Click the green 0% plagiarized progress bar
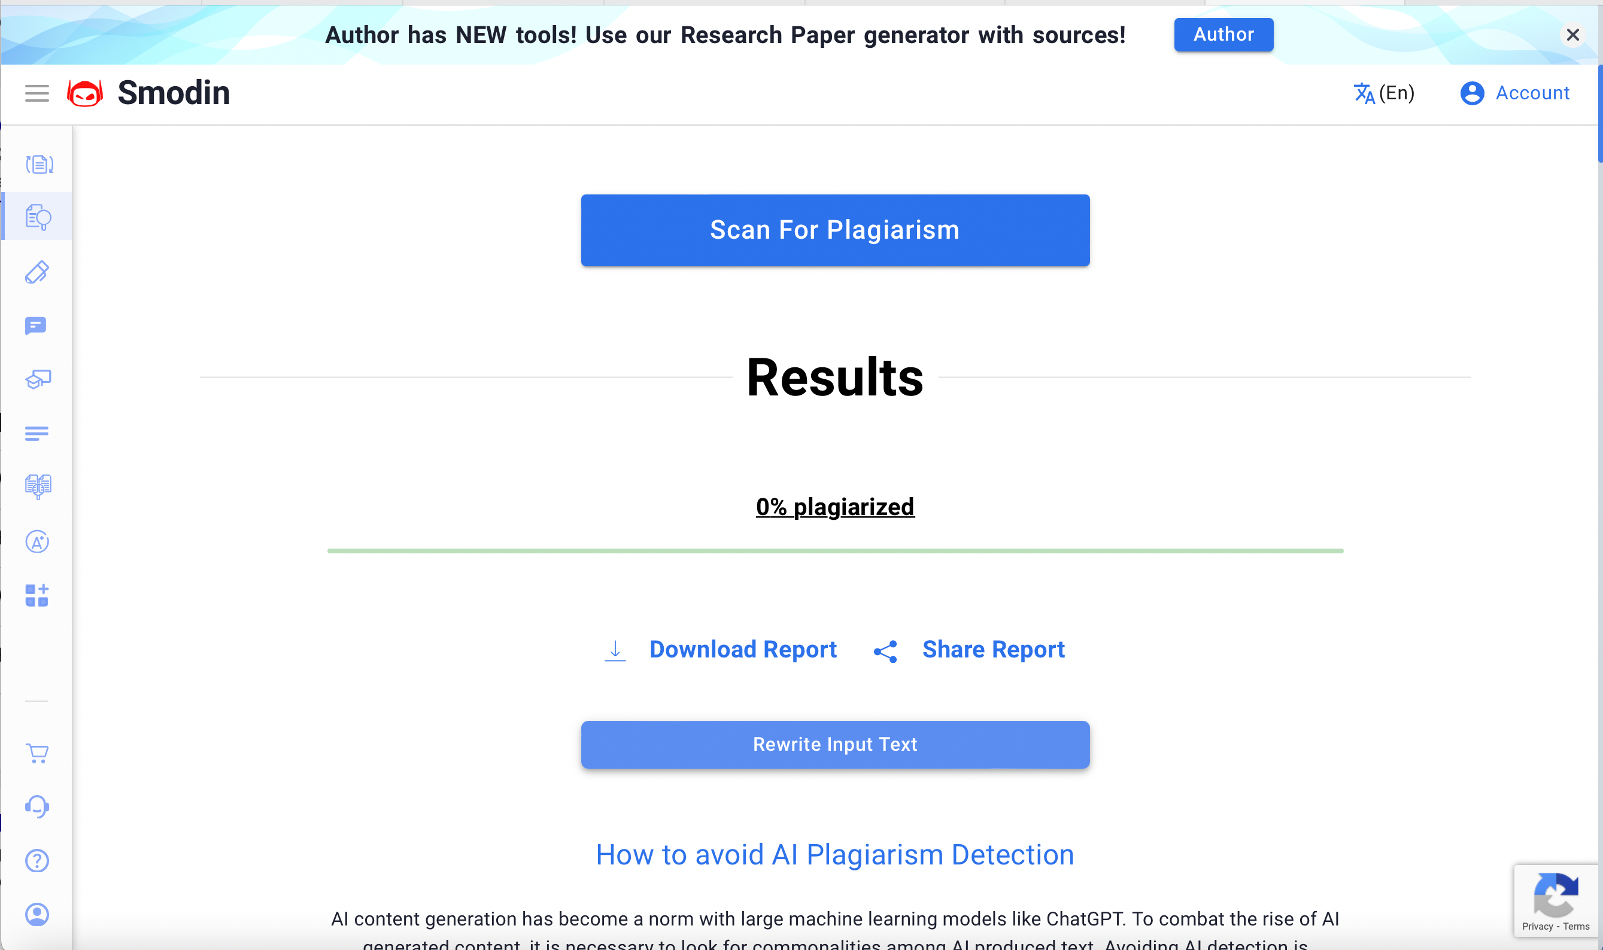This screenshot has height=950, width=1603. coord(835,550)
